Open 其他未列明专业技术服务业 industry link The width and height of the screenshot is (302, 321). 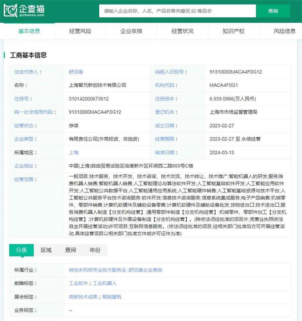[97, 270]
